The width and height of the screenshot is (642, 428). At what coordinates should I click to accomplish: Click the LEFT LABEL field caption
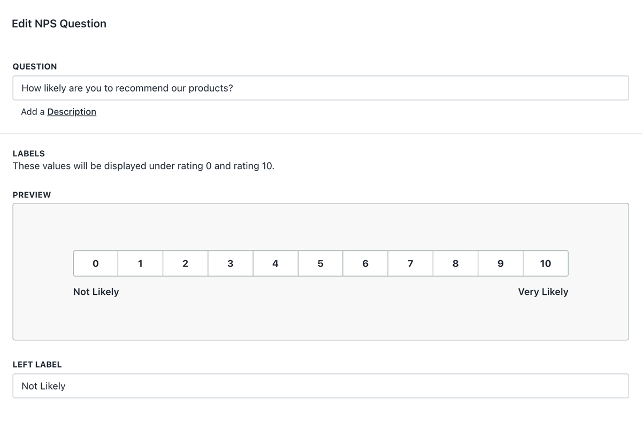(x=37, y=364)
